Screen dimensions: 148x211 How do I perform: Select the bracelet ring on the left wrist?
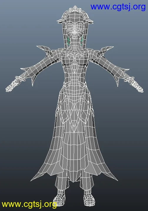click(x=20, y=78)
